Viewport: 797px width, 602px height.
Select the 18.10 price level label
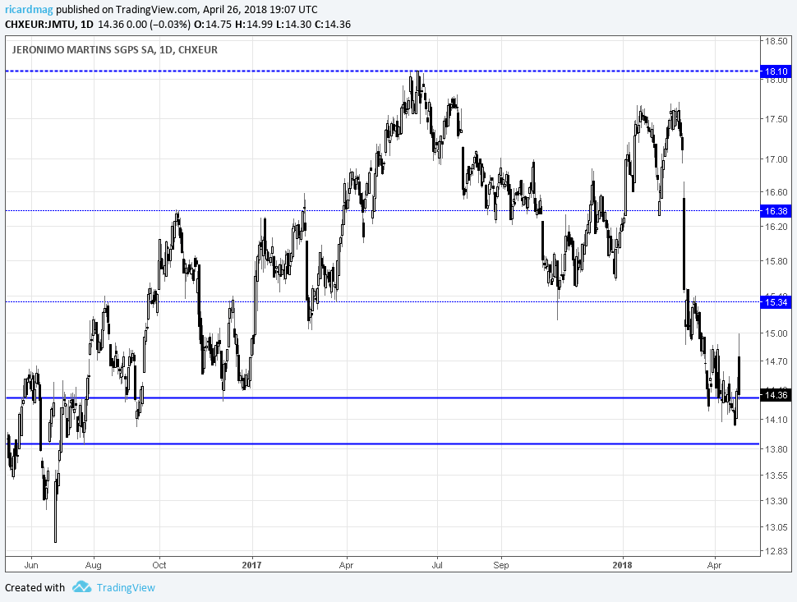pos(776,71)
